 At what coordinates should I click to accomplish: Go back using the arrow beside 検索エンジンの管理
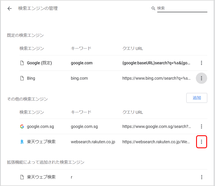tap(10, 8)
